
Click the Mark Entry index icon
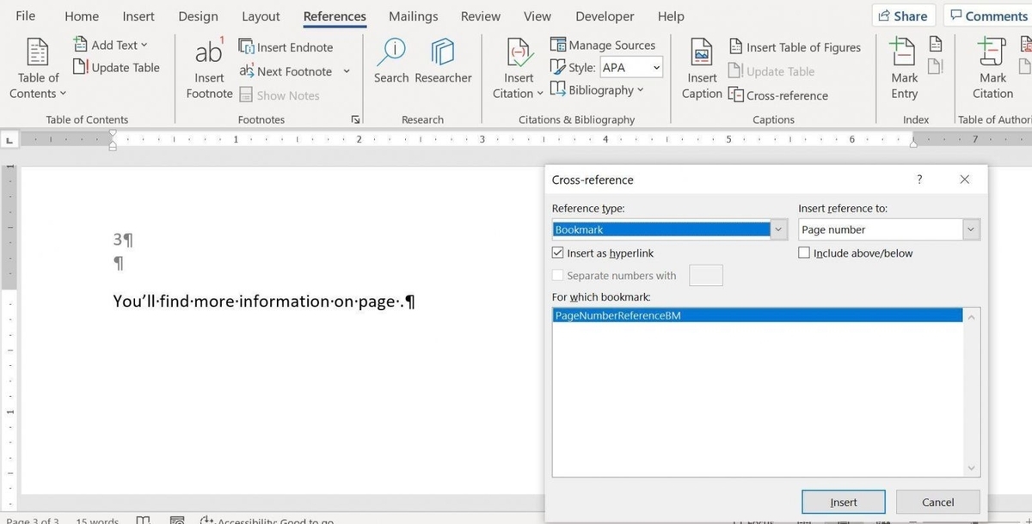[904, 52]
